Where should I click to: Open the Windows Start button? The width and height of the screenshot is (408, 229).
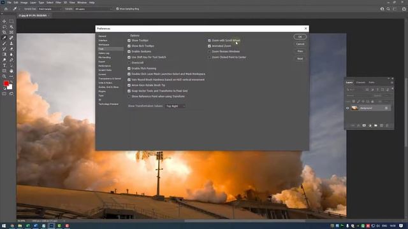tap(4, 226)
